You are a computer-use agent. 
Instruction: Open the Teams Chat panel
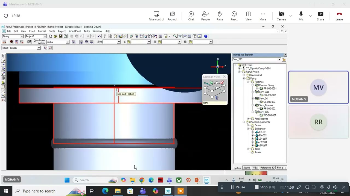(x=191, y=16)
